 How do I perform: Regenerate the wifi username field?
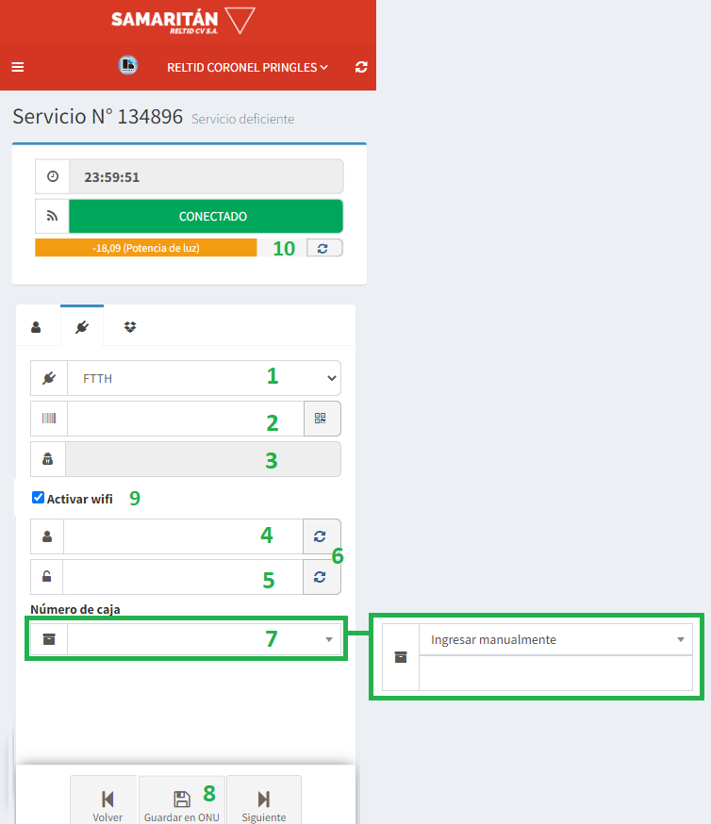point(321,536)
